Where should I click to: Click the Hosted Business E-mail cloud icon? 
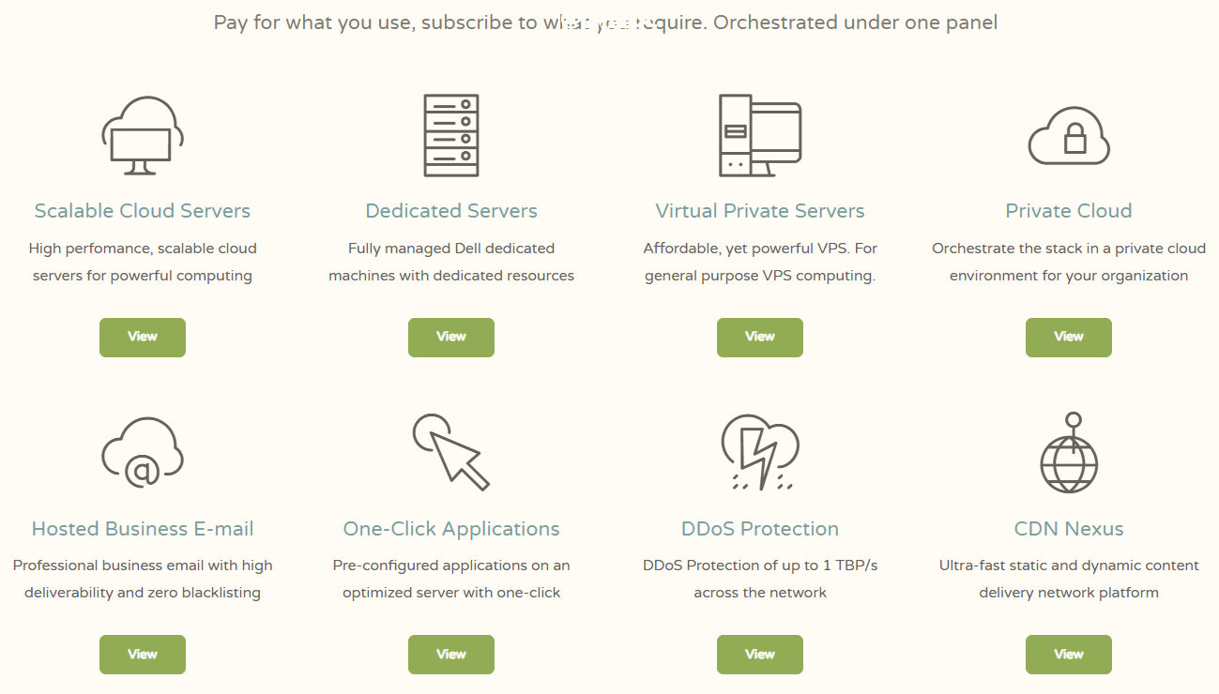pyautogui.click(x=143, y=453)
